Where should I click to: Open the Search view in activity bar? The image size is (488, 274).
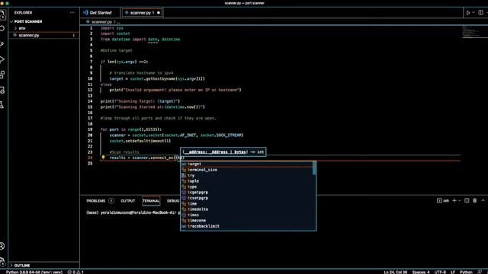pos(2,29)
